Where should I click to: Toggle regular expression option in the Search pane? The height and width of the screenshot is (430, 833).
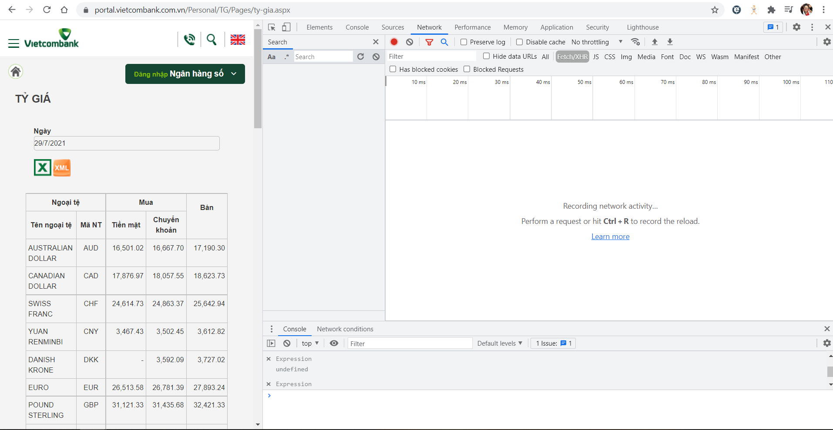click(286, 57)
